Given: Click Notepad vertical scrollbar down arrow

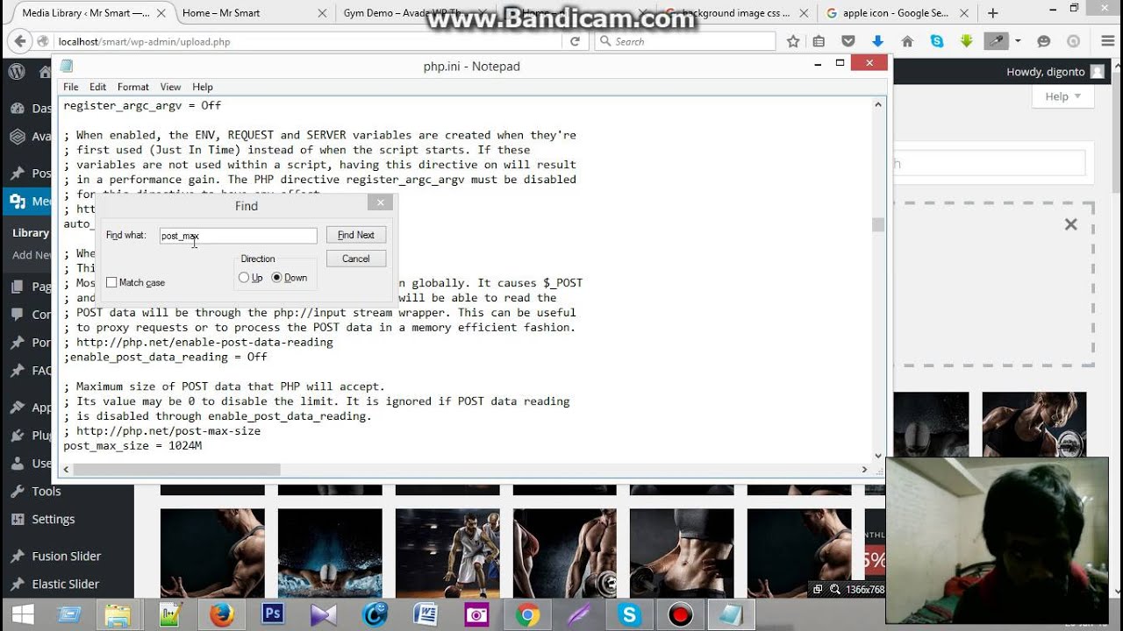Looking at the screenshot, I should coord(877,456).
